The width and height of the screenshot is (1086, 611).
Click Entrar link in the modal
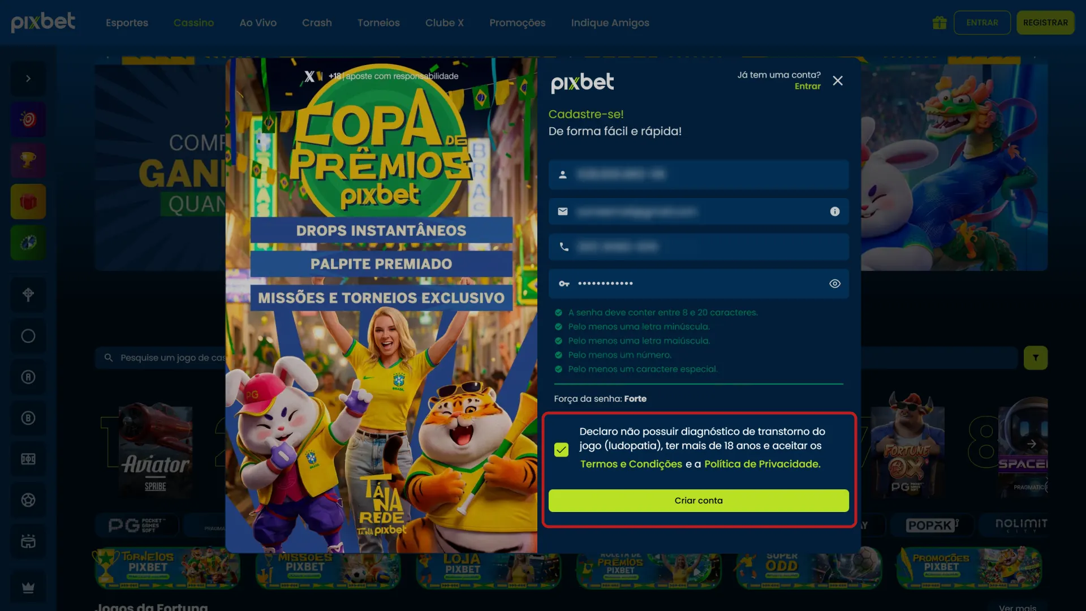click(x=807, y=87)
